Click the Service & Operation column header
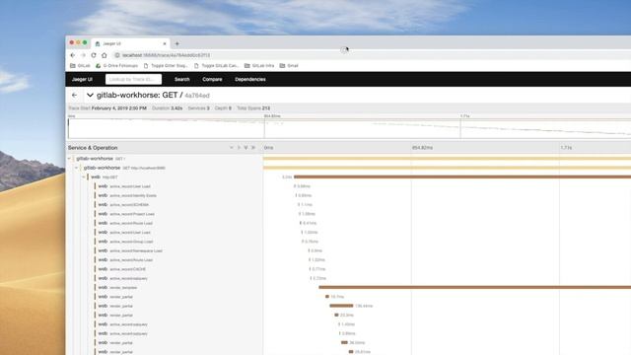This screenshot has width=631, height=355. pos(93,148)
